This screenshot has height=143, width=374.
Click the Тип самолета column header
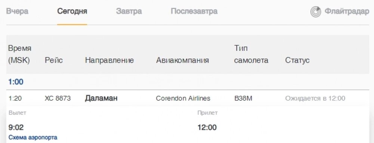point(251,55)
